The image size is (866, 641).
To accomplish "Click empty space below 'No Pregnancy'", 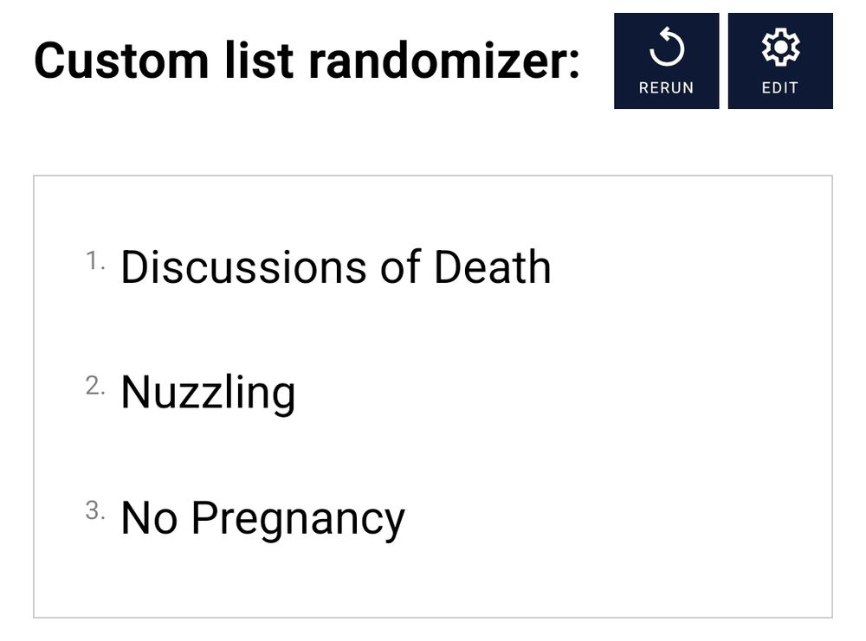I will (433, 580).
